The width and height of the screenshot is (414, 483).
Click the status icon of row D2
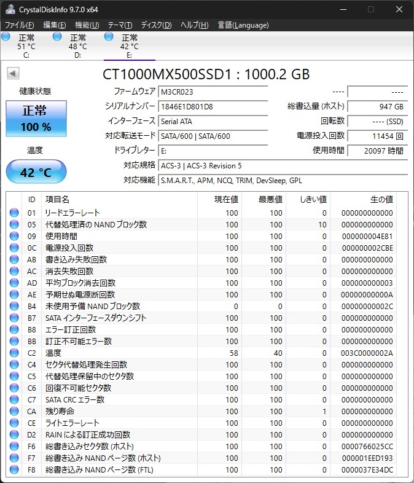14,434
